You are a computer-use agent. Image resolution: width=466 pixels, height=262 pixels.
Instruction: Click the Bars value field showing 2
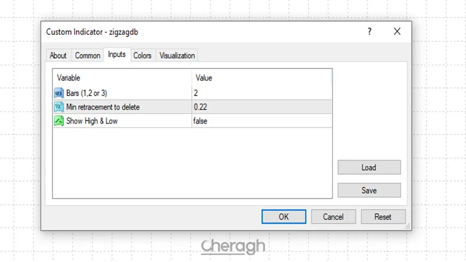click(x=261, y=93)
